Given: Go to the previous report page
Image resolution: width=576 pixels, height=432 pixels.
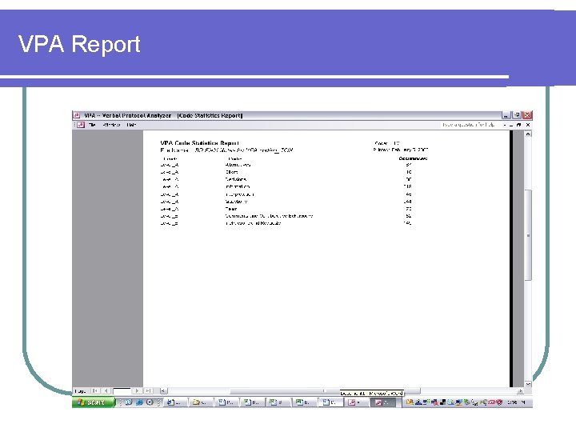Looking at the screenshot, I should (106, 391).
